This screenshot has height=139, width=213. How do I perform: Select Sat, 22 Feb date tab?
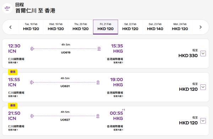click(x=130, y=27)
